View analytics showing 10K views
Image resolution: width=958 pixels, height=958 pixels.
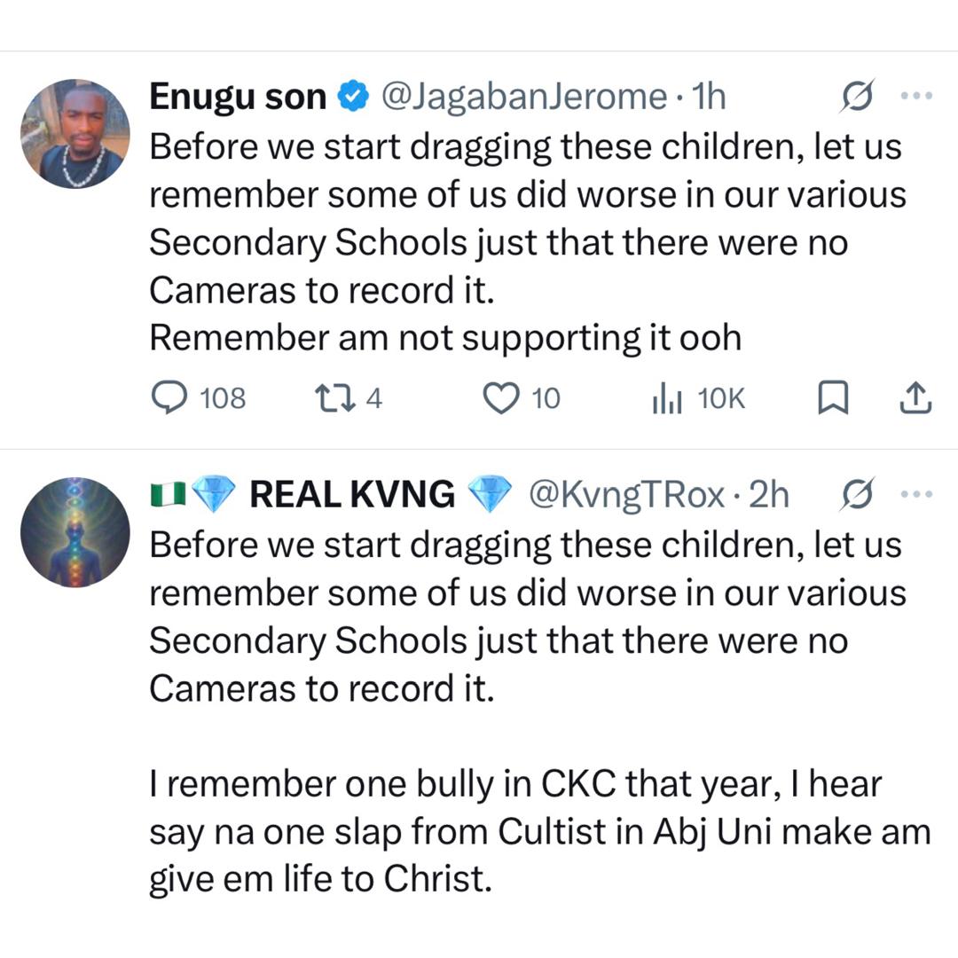tap(666, 399)
